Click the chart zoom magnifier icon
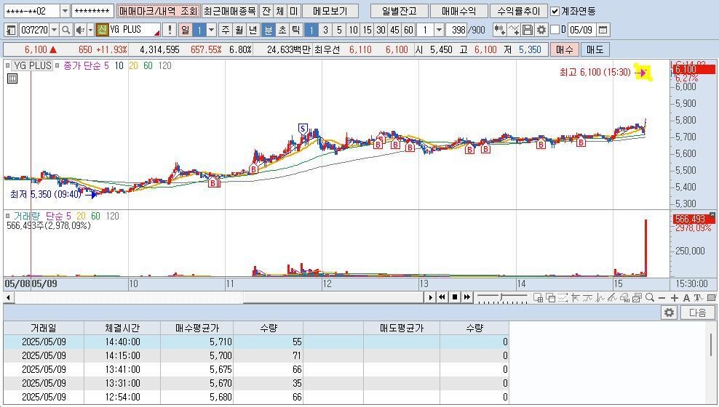The image size is (719, 407). click(649, 297)
